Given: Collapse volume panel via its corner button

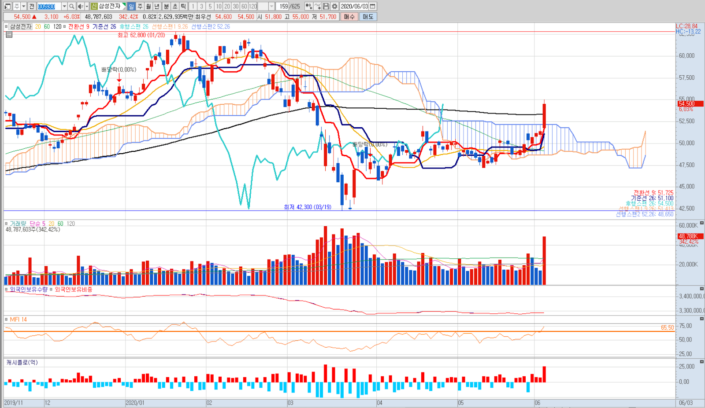Looking at the screenshot, I should coord(701,223).
